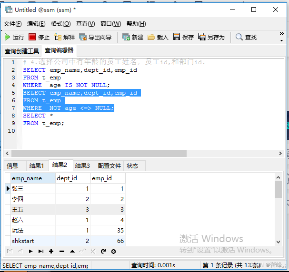The width and height of the screenshot is (289, 272).
Task: Select the 结果2 tab
Action: 61,165
